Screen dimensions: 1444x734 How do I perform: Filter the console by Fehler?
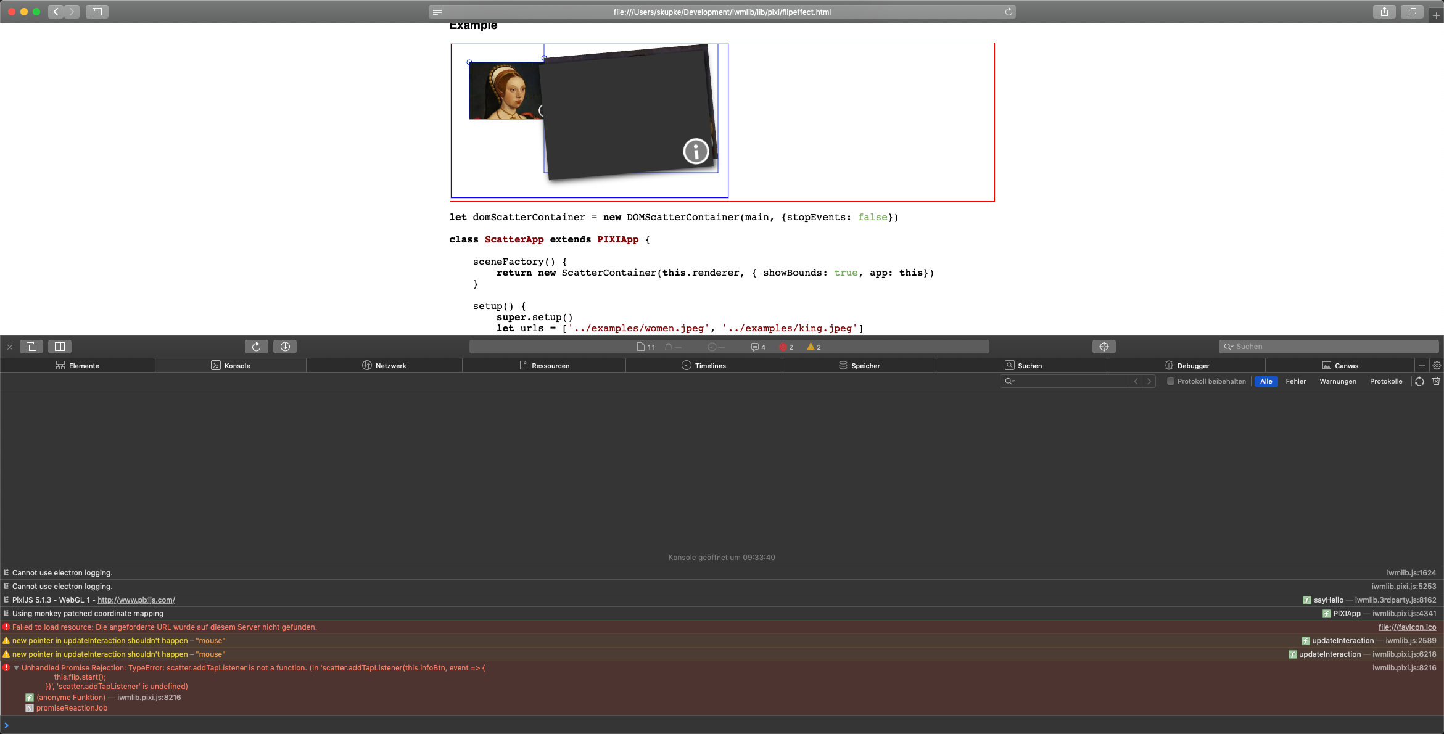(x=1295, y=381)
